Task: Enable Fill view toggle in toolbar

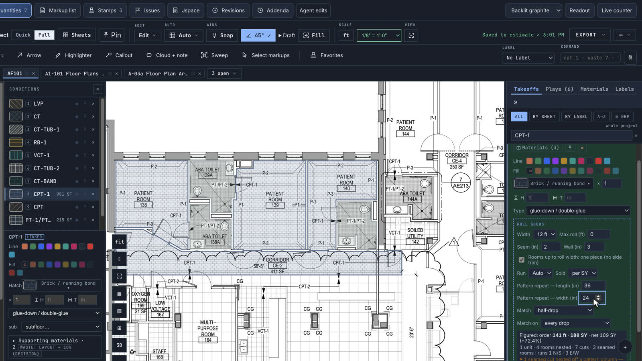Action: point(314,35)
